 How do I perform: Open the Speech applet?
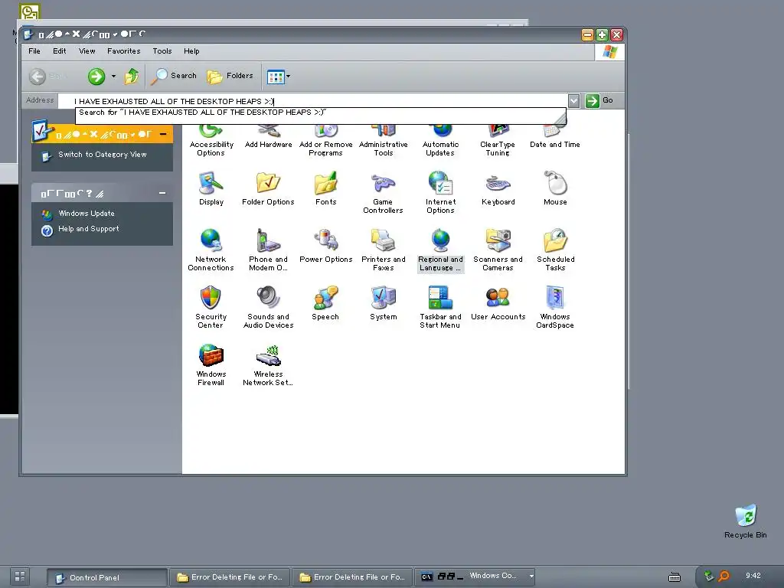[325, 303]
